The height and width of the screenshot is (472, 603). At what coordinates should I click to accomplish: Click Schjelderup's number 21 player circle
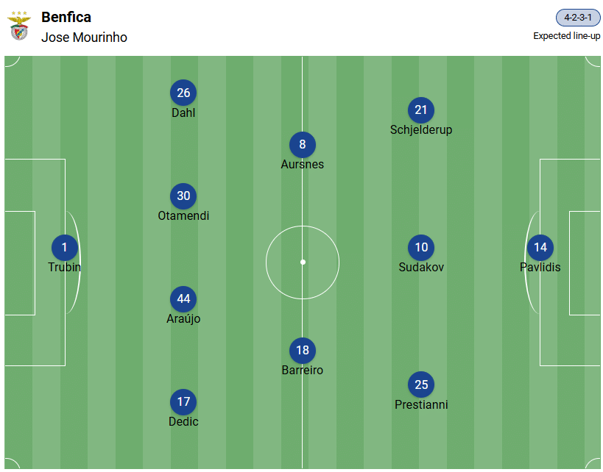point(421,110)
